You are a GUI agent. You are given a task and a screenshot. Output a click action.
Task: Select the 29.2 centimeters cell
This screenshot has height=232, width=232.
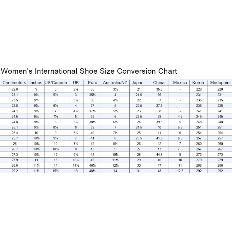point(15,171)
